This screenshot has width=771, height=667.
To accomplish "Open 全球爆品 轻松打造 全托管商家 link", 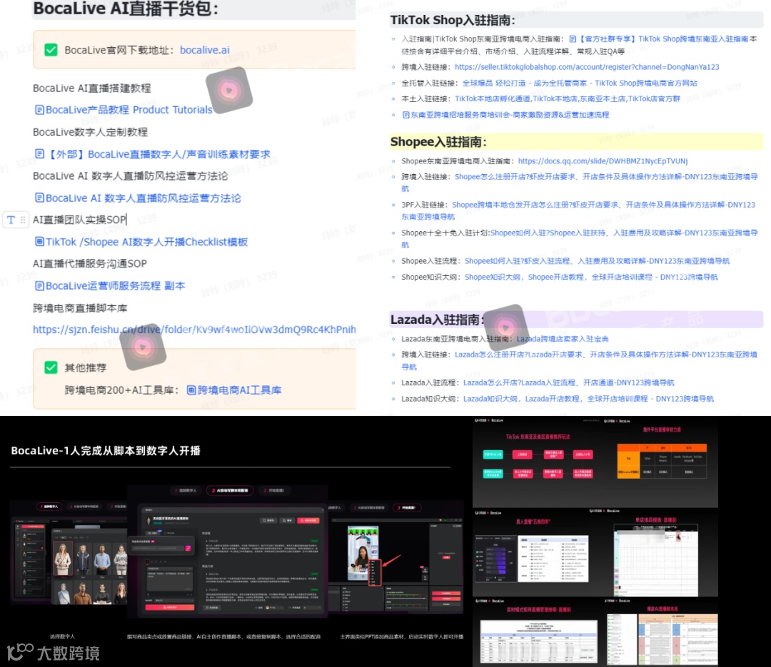I will (580, 83).
